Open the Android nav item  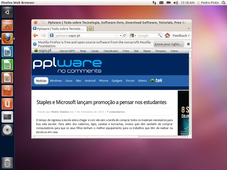tap(90, 80)
